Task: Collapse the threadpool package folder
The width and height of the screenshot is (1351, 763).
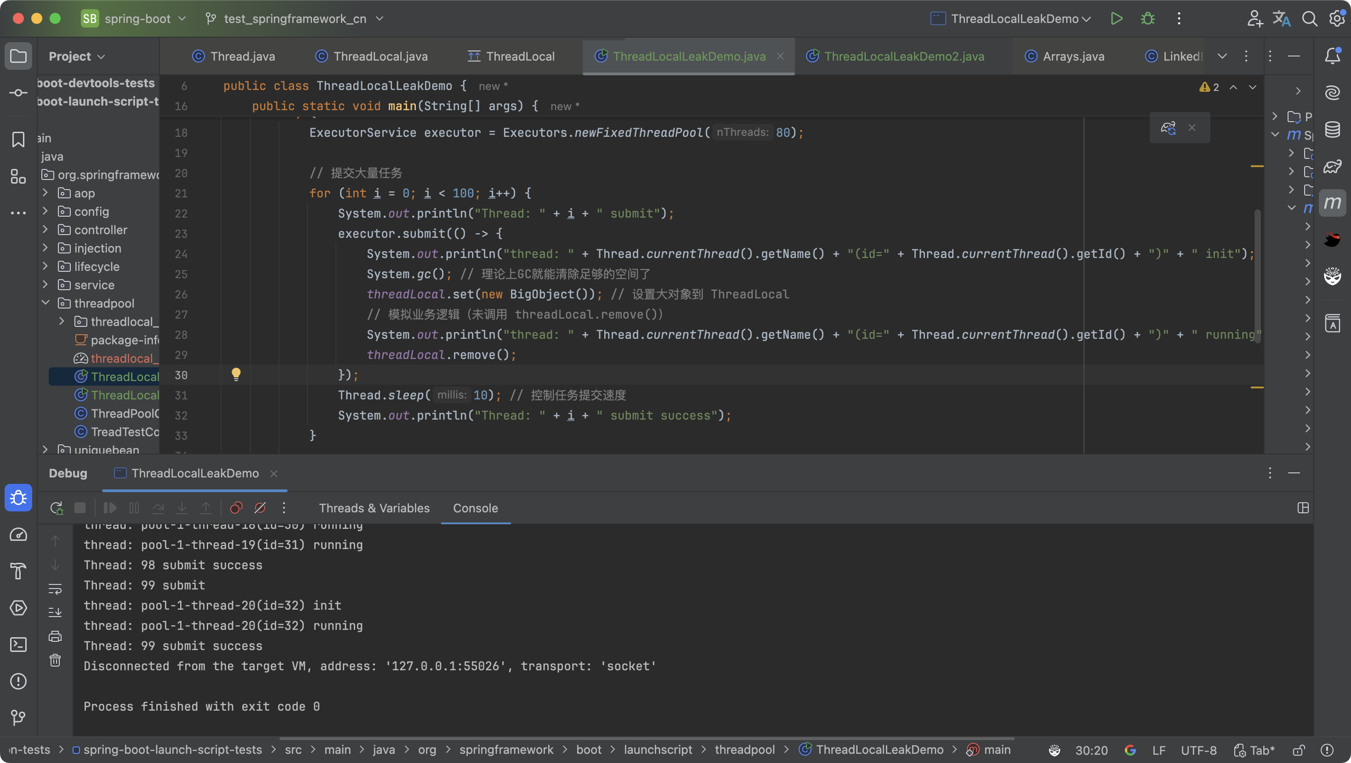Action: coord(45,303)
